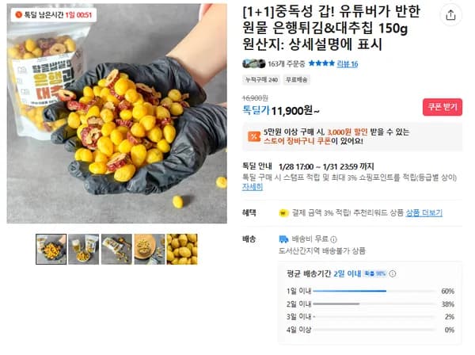Click the blue star rating icons

pos(321,63)
